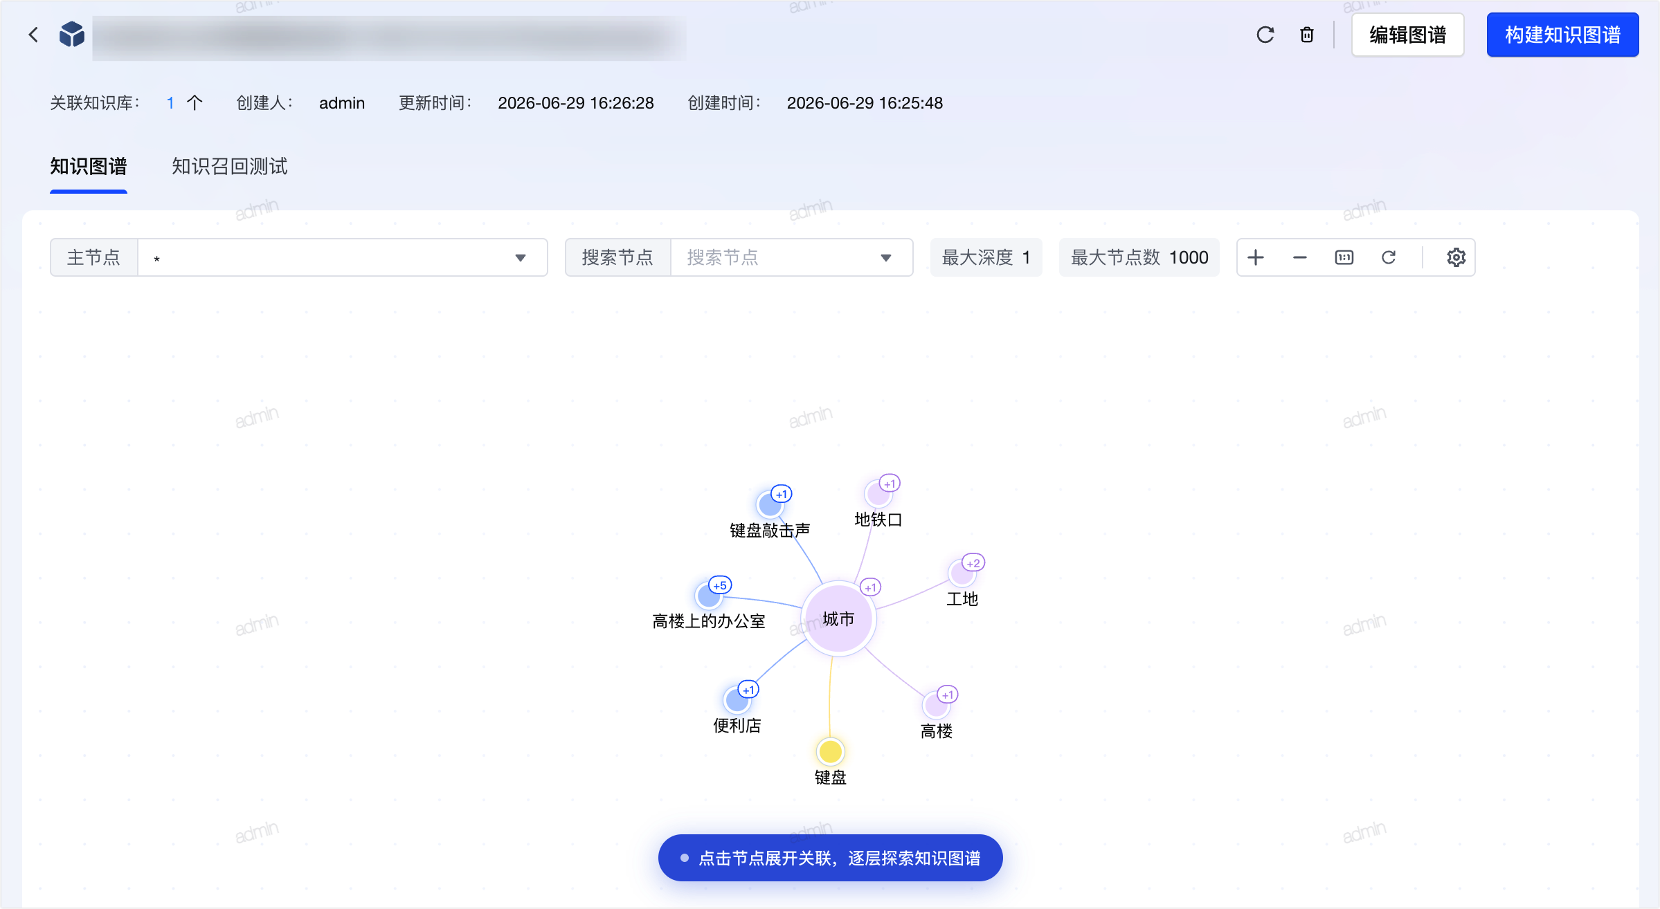Switch to 知识召回测试 tab

[x=229, y=166]
